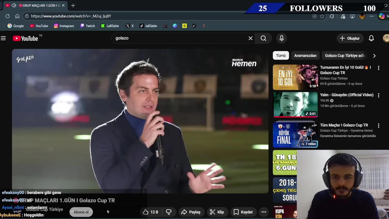Select the Golazo Cup Türkiye adlı chip
This screenshot has height=219, width=389.
[x=345, y=56]
